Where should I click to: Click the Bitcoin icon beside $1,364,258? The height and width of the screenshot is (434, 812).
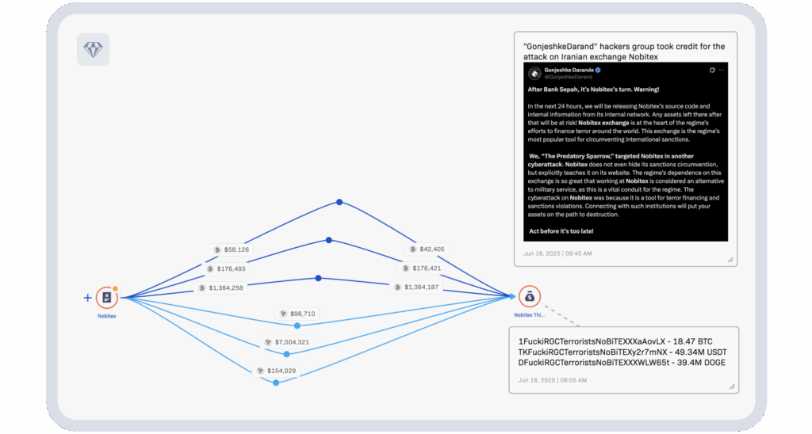click(202, 288)
